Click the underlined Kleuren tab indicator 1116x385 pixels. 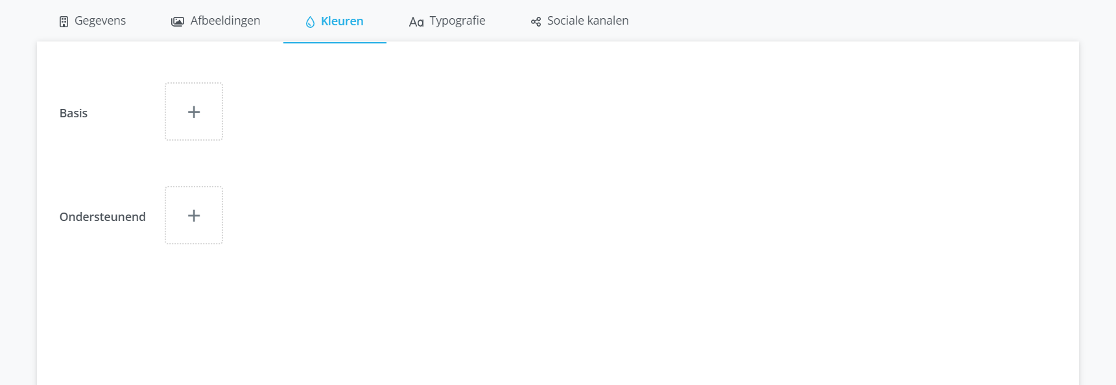[x=334, y=43]
